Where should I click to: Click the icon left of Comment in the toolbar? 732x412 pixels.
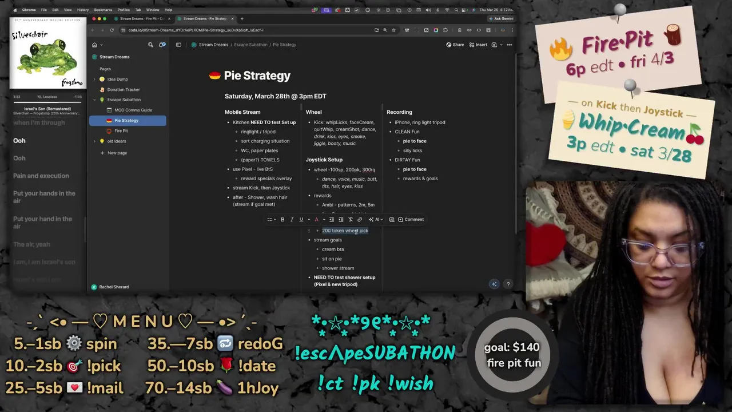pyautogui.click(x=392, y=219)
